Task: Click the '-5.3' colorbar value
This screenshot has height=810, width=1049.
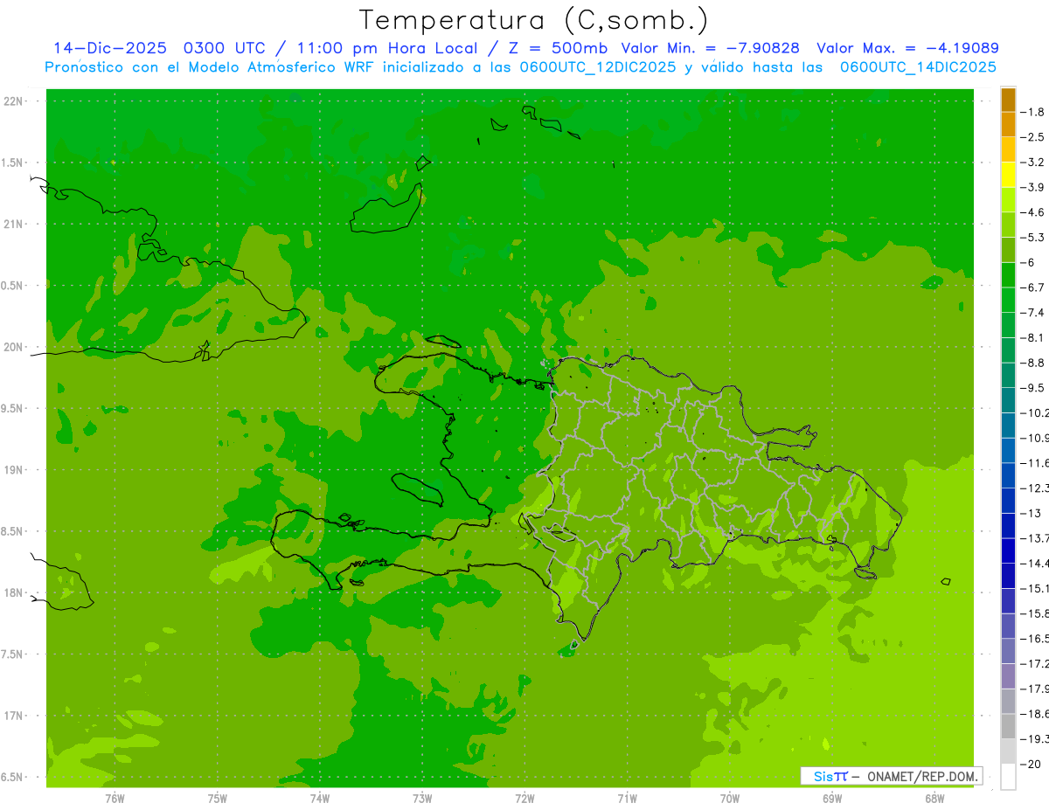Action: point(1033,238)
